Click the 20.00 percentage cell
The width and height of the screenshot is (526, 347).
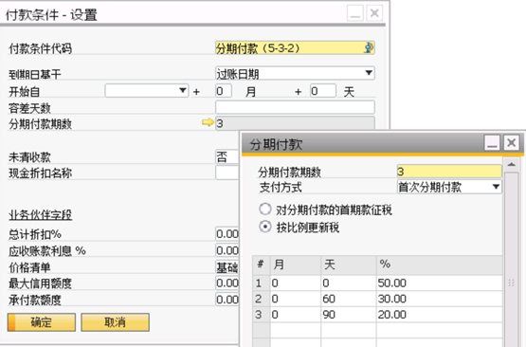point(440,315)
